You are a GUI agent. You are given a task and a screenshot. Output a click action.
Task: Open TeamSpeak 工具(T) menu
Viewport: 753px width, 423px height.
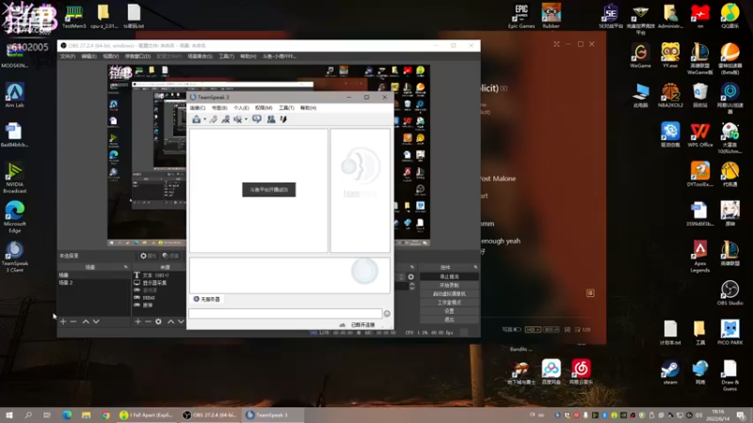click(286, 108)
